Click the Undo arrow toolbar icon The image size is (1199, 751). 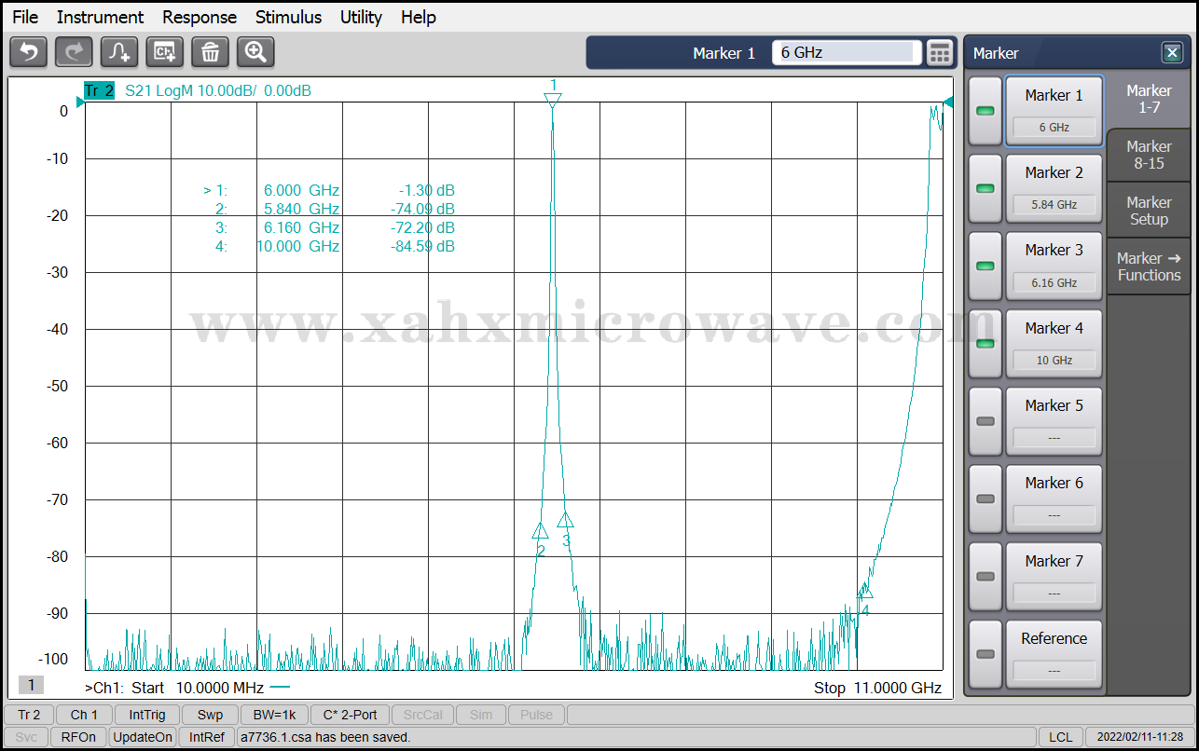pos(28,52)
